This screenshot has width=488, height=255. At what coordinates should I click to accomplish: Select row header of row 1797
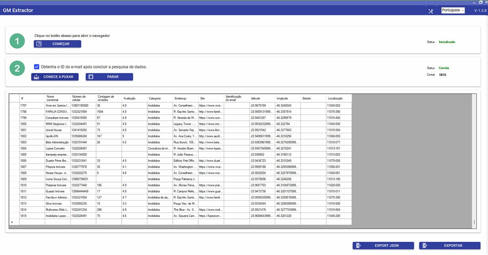[14, 106]
